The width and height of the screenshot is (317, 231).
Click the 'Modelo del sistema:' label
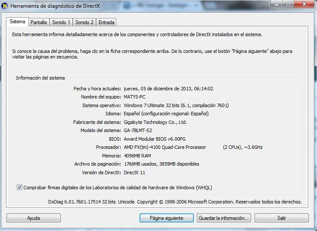click(x=101, y=130)
